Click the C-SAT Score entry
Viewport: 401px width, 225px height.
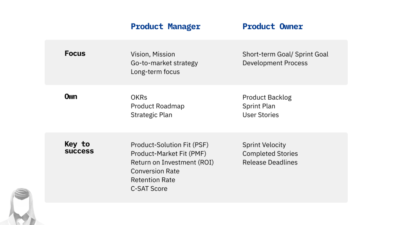149,189
